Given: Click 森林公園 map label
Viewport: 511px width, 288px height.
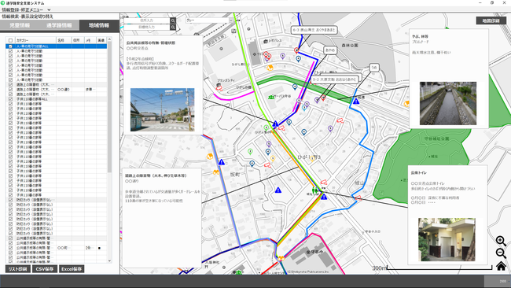Looking at the screenshot, I should (350, 46).
